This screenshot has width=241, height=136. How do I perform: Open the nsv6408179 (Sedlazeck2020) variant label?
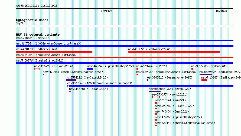[37, 49]
